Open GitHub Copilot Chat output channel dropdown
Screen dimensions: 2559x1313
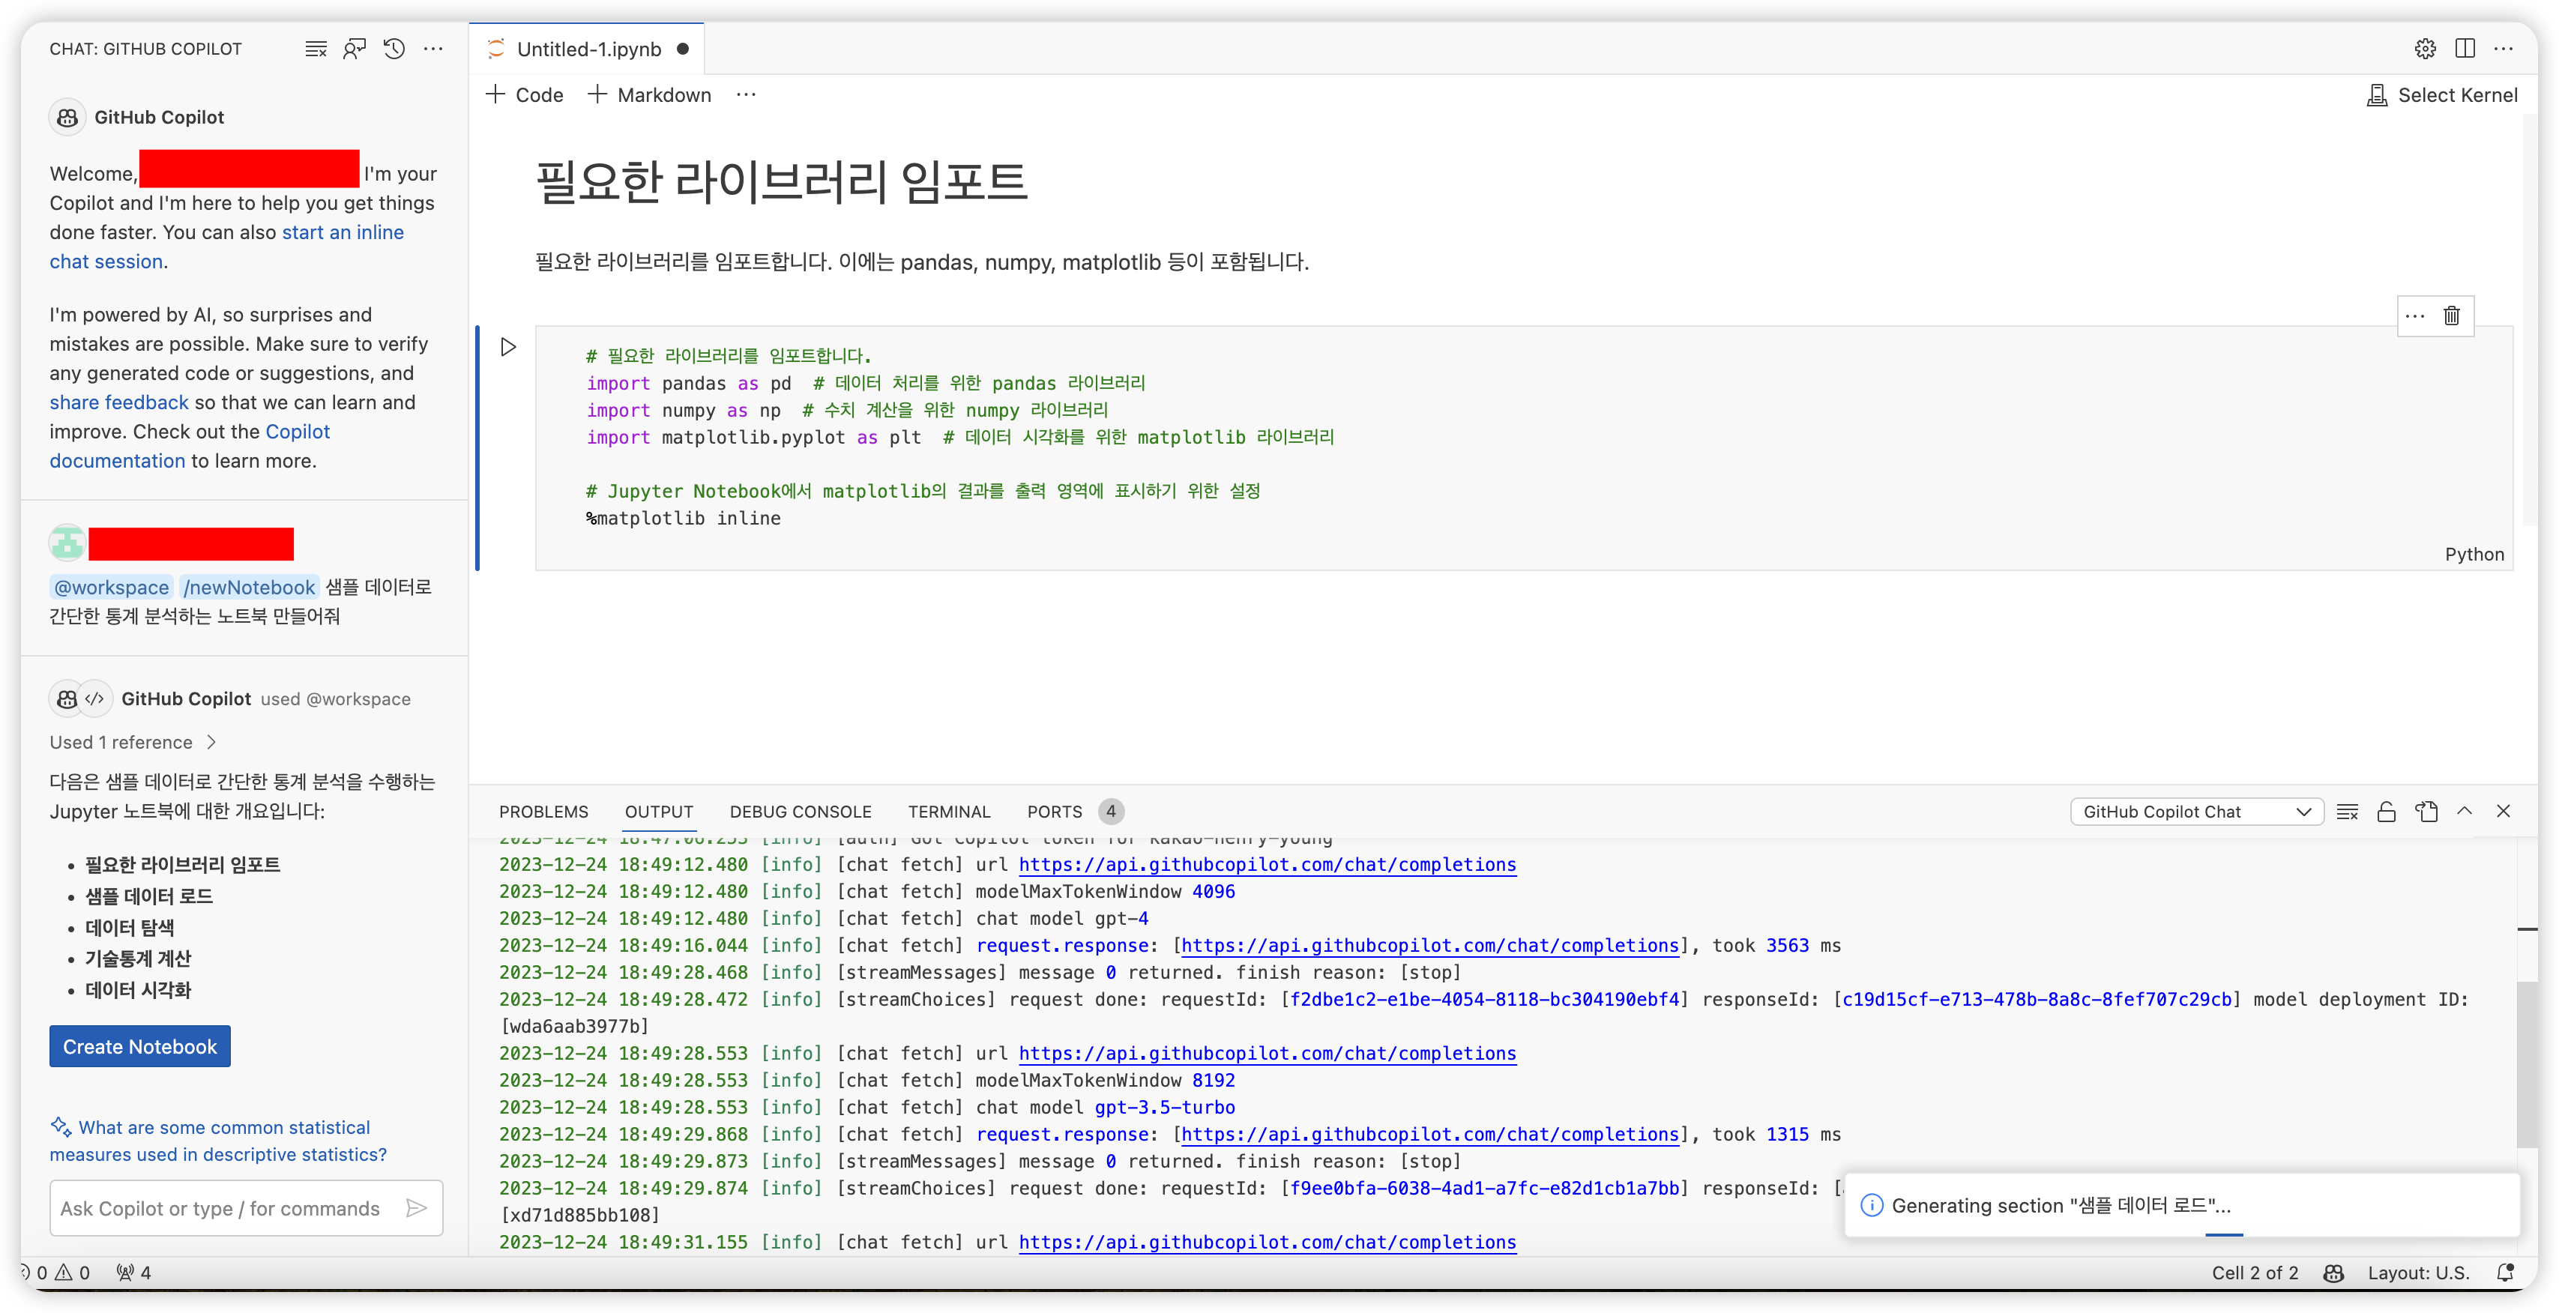click(x=2195, y=812)
